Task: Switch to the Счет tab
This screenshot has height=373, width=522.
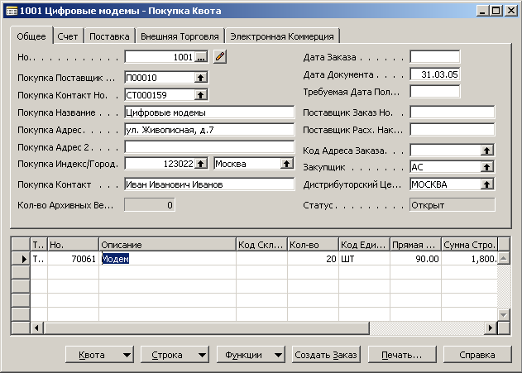Action: 68,36
